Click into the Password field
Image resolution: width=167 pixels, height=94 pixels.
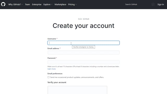pos(83,62)
